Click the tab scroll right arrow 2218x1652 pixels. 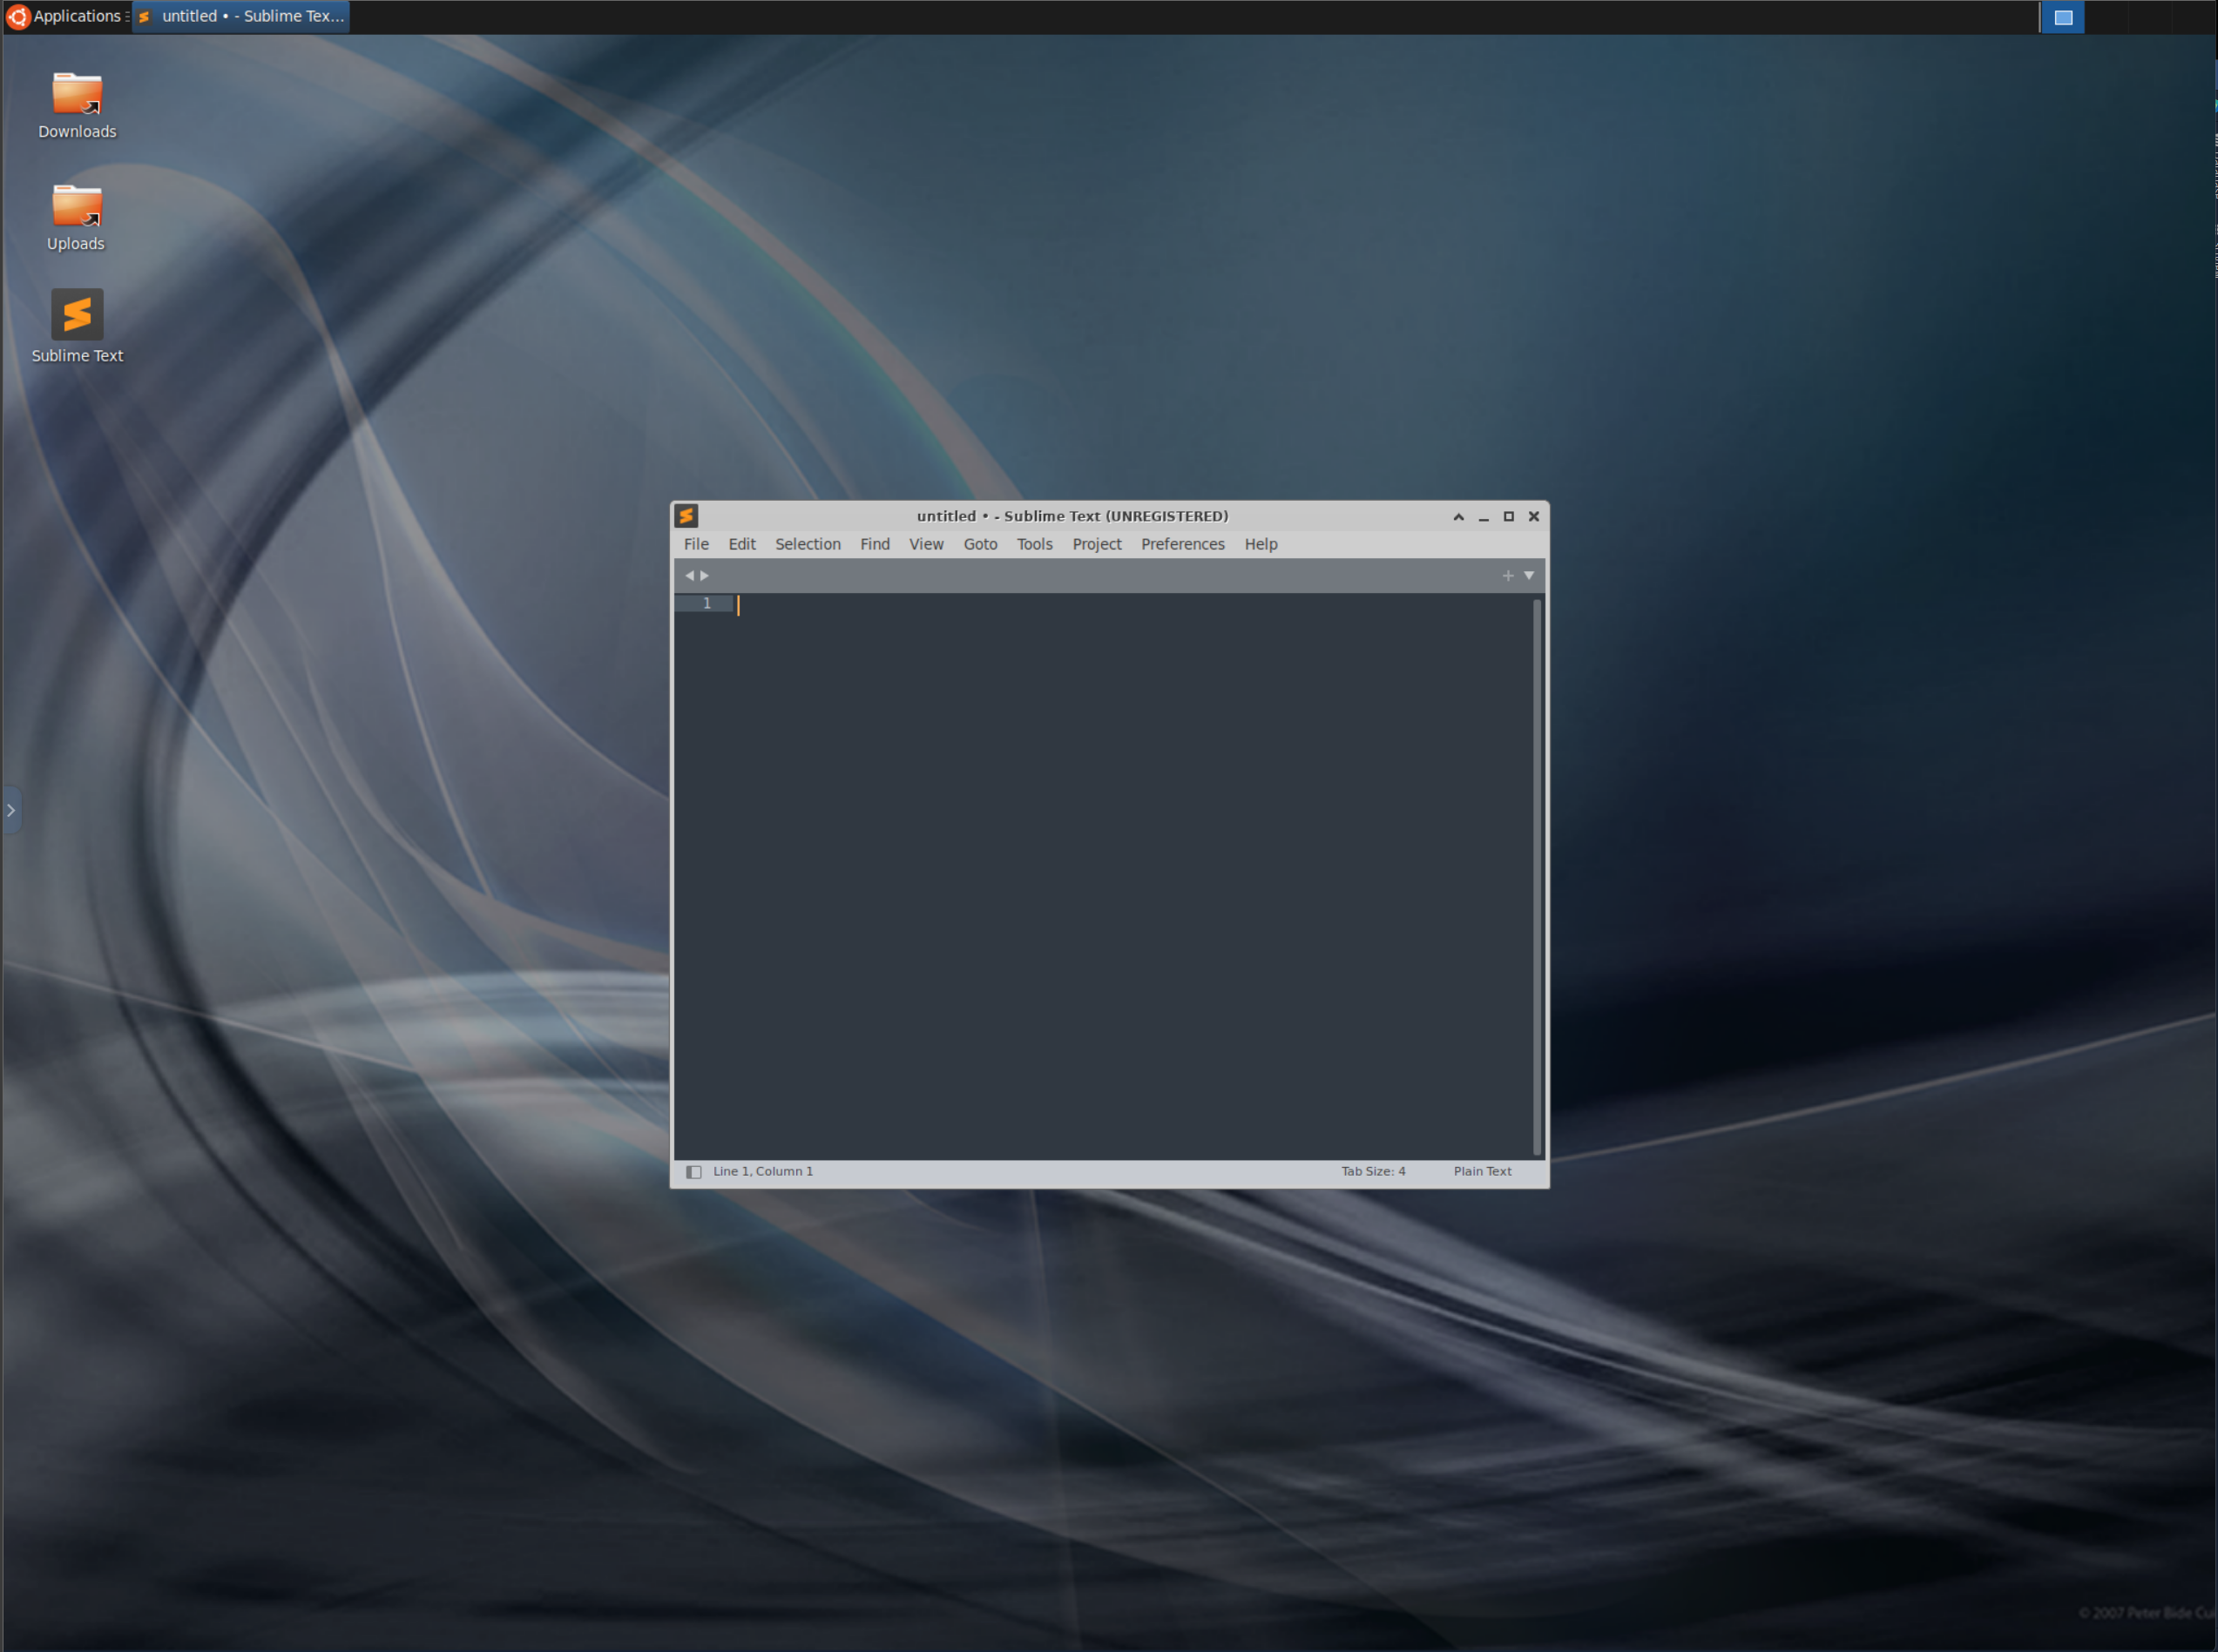(x=704, y=575)
